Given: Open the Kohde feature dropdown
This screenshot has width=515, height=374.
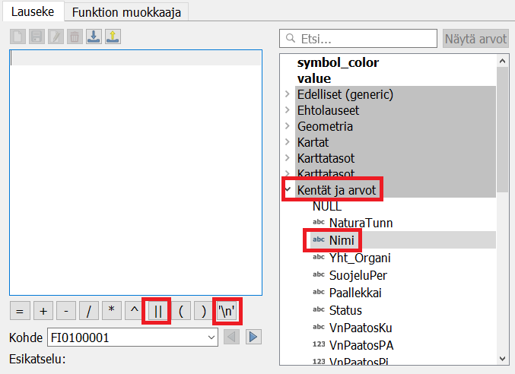Looking at the screenshot, I should (211, 337).
